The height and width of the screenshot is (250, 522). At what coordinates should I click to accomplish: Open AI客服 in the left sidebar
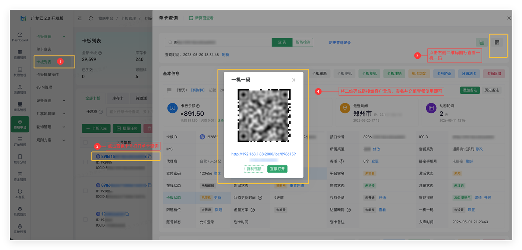pyautogui.click(x=20, y=194)
